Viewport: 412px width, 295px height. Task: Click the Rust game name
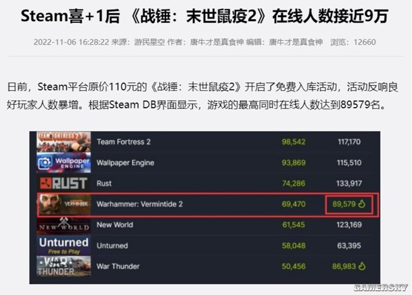[x=104, y=183]
